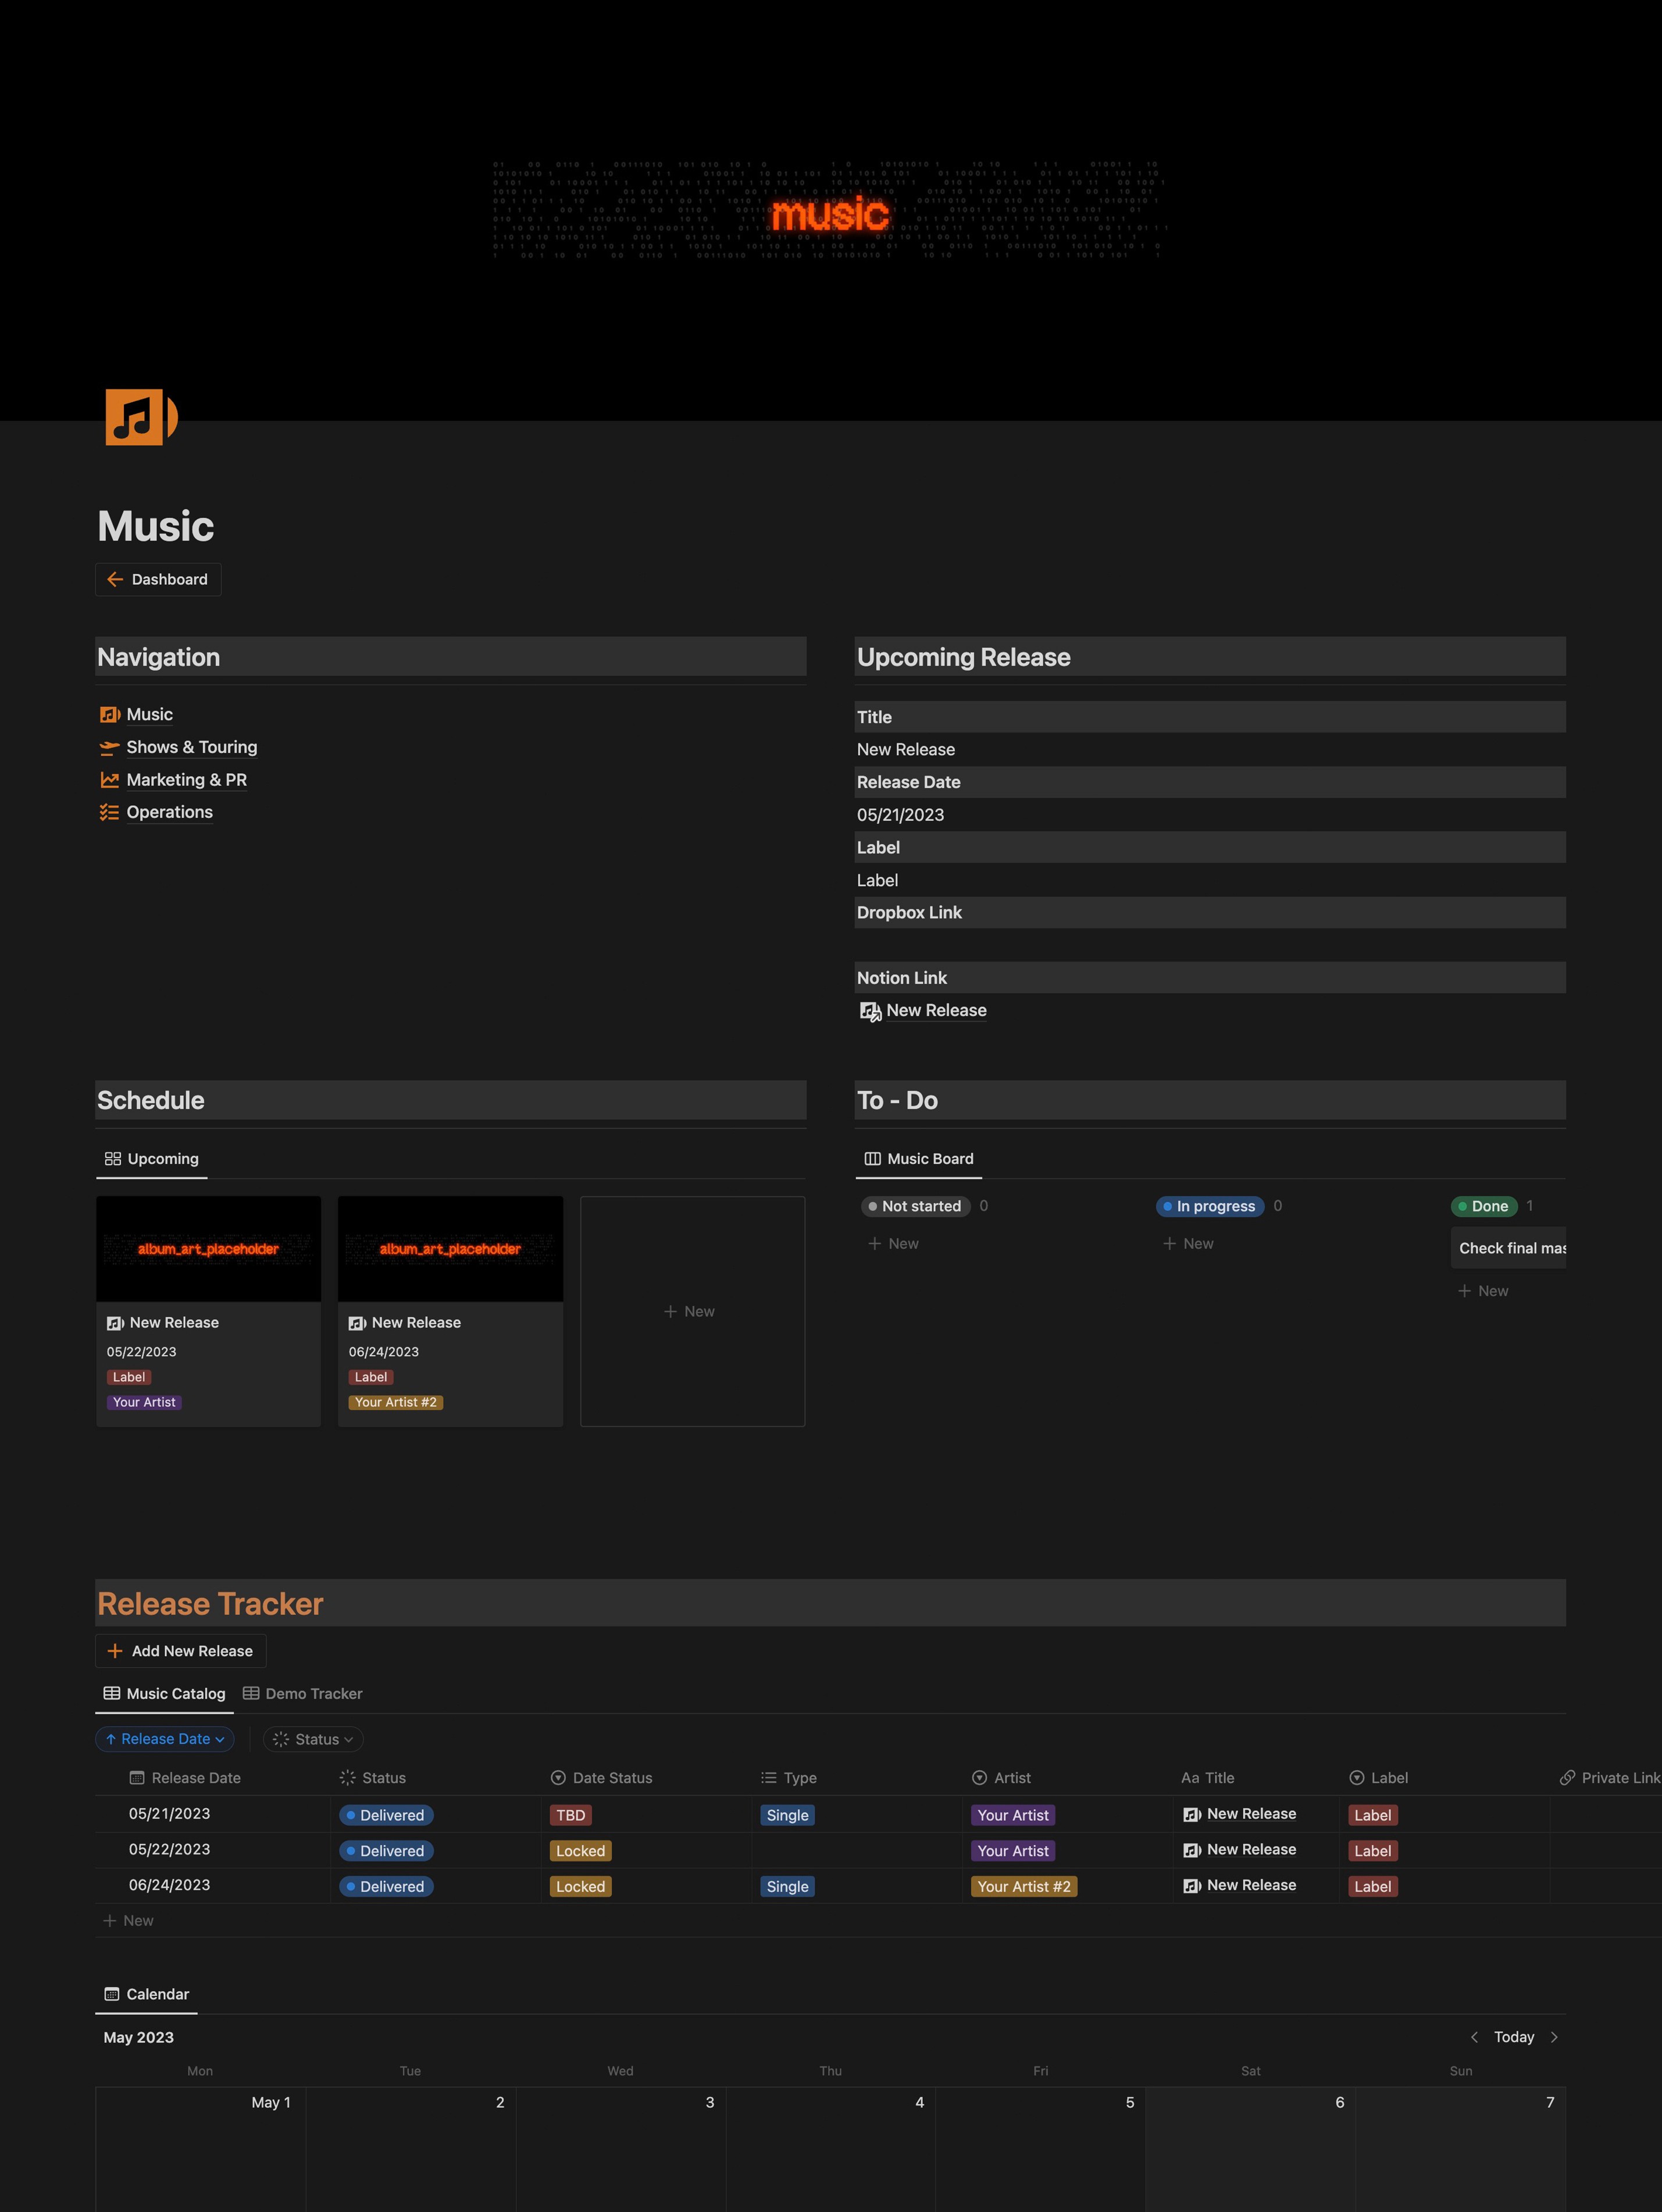Open the Release Date sort dropdown
This screenshot has width=1662, height=2212.
[x=165, y=1739]
